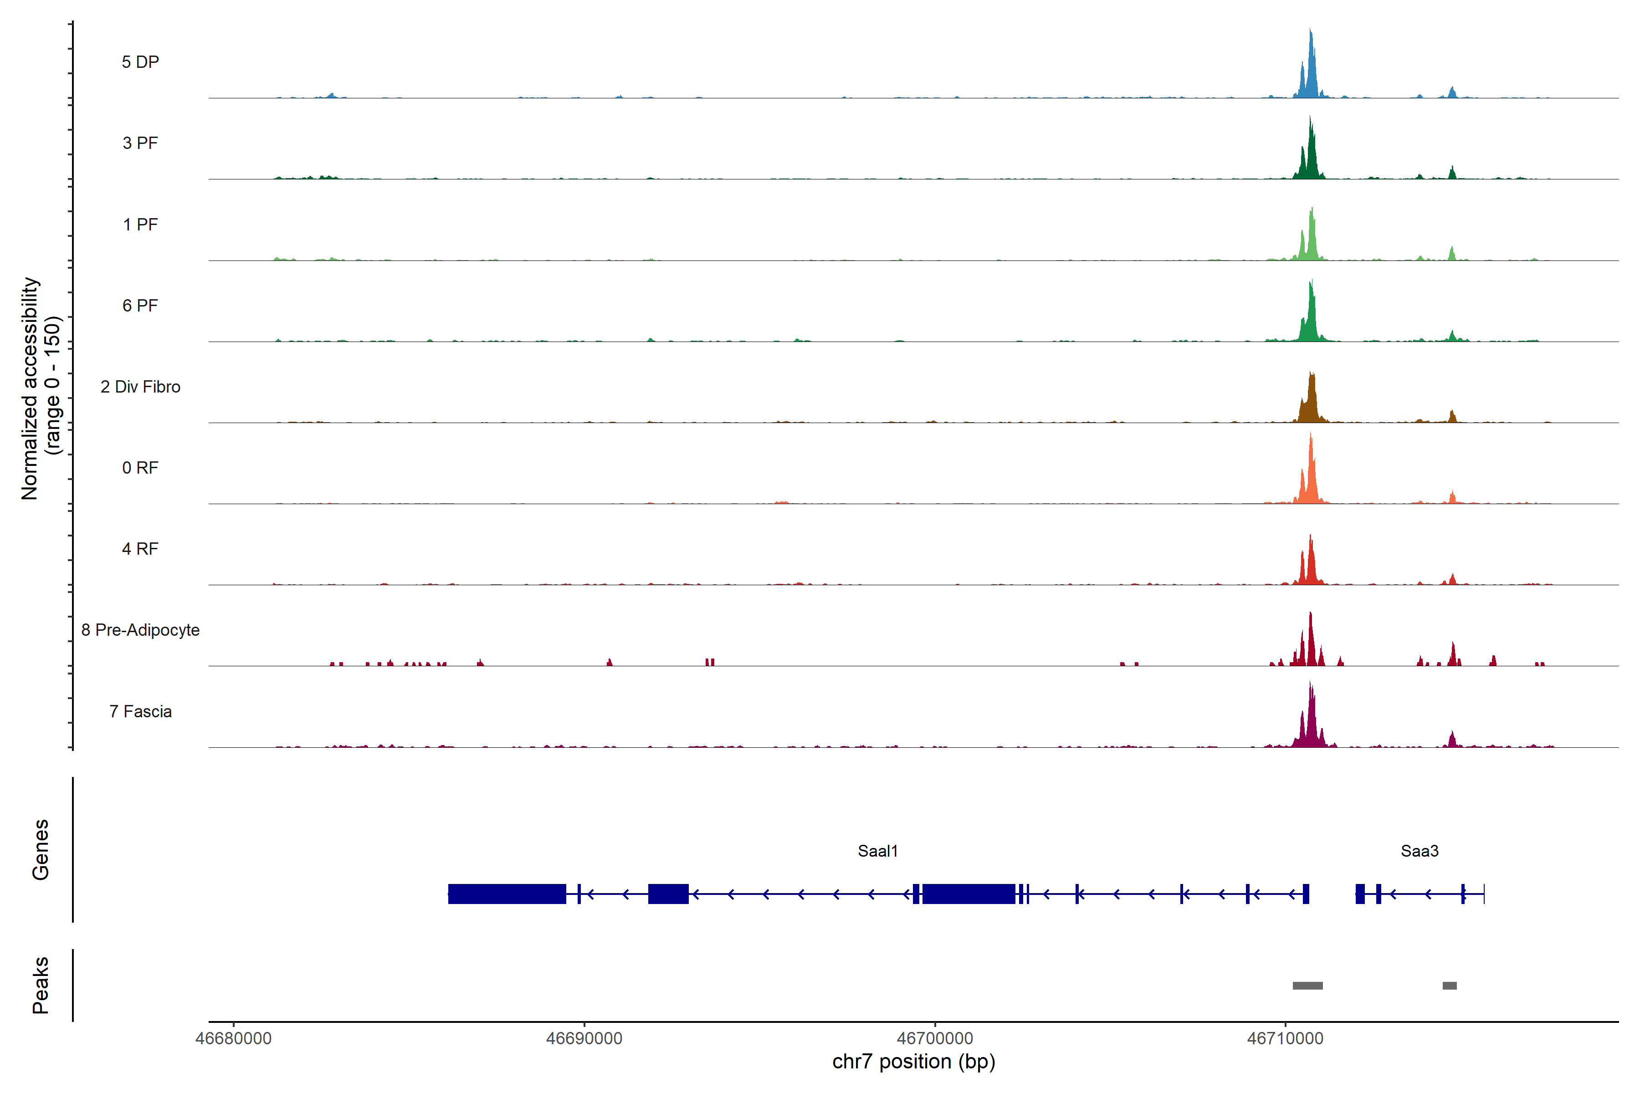The image size is (1640, 1093).
Task: Click the 46690000 axis tick label
Action: click(584, 1039)
